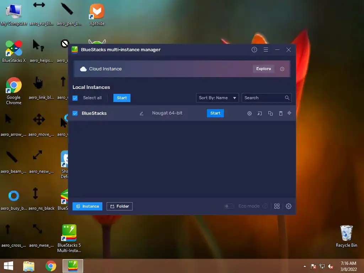Create new Instance button
The width and height of the screenshot is (364, 273).
(87, 207)
